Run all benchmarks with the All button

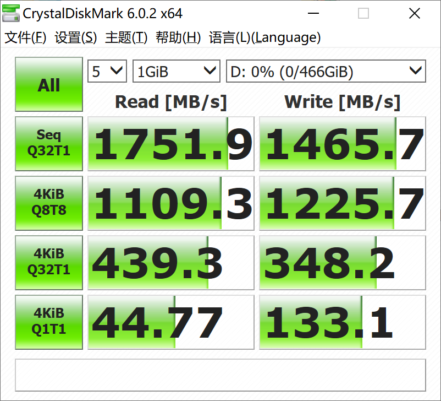tap(49, 85)
